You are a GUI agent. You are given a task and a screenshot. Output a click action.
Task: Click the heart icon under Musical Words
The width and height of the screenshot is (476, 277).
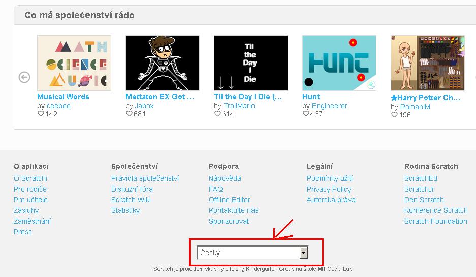tap(41, 114)
